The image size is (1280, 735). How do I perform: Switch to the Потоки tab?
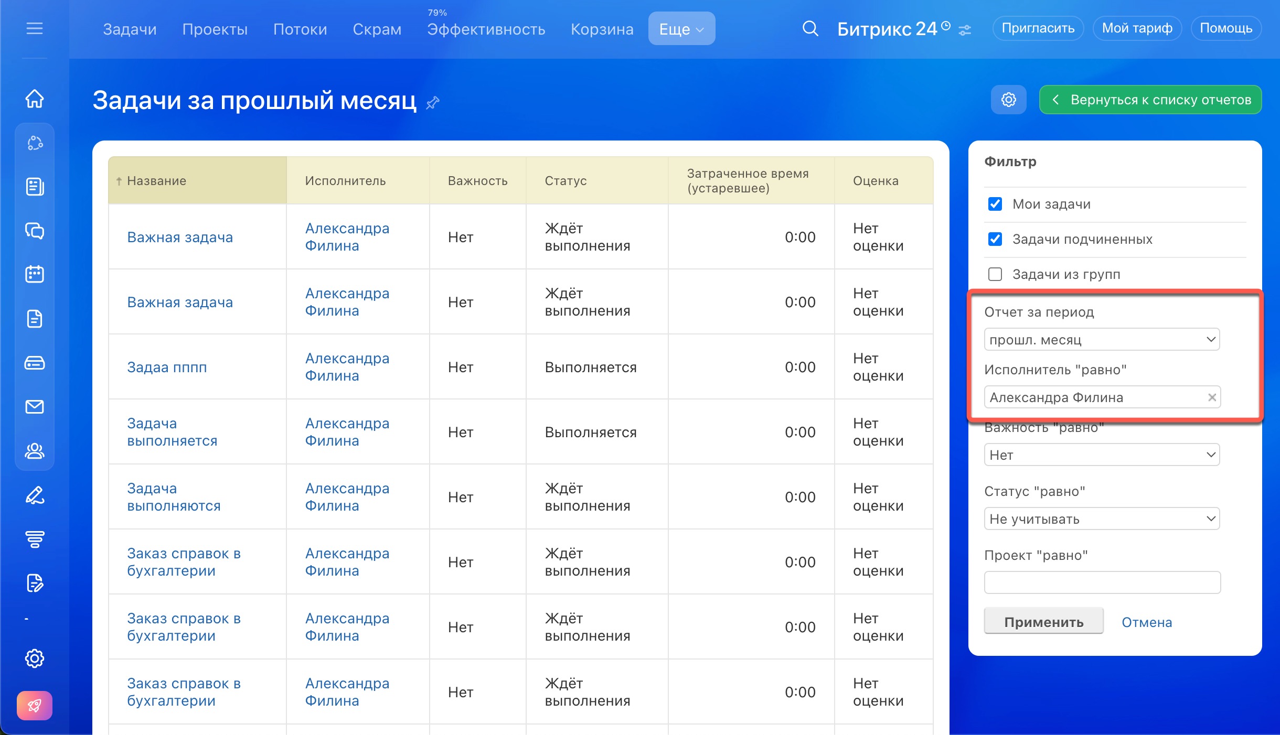[x=300, y=29]
